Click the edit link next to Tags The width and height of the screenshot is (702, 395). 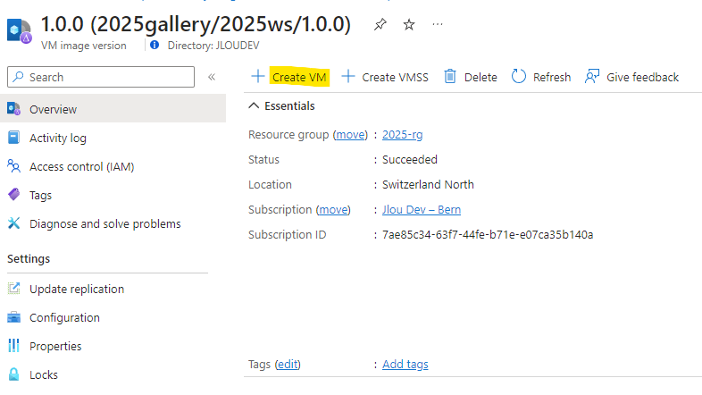tap(288, 364)
